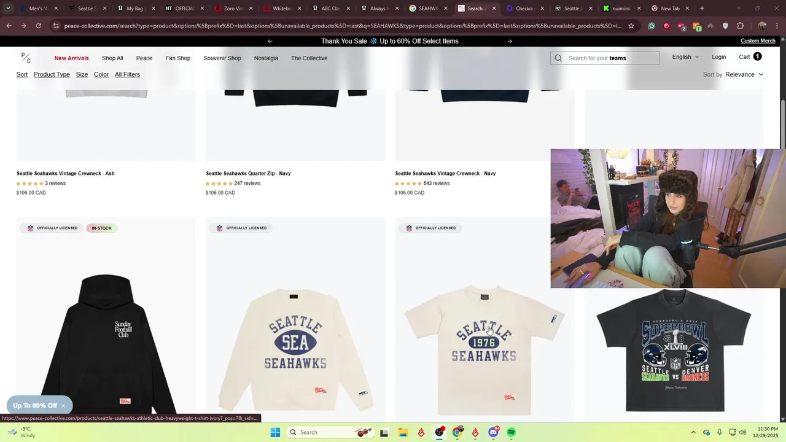The image size is (786, 442).
Task: Switch to the My Bag browser tab
Action: [x=136, y=9]
